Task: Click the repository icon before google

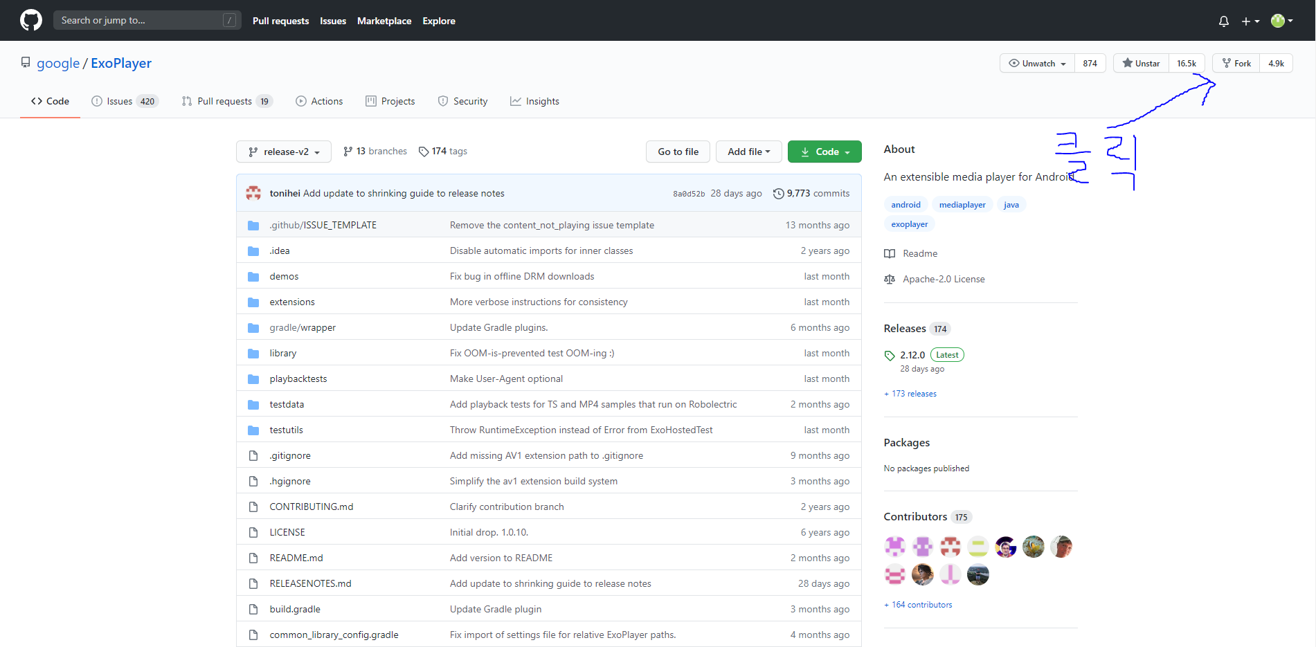Action: click(x=26, y=63)
